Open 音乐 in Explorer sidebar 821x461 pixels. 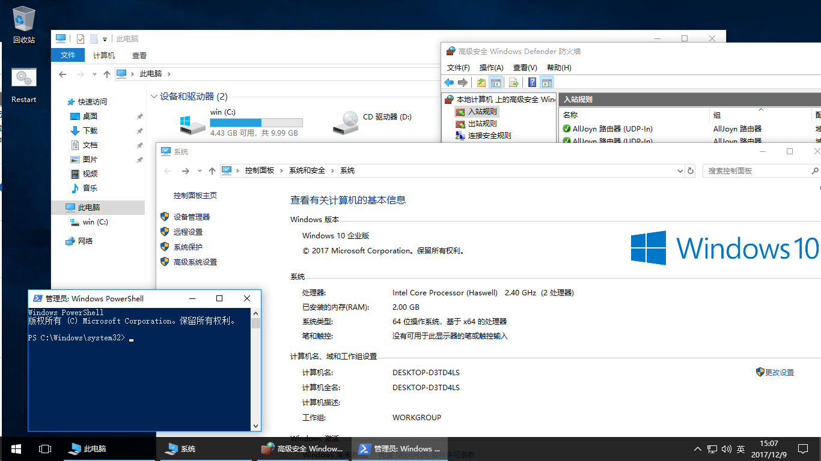tap(84, 188)
